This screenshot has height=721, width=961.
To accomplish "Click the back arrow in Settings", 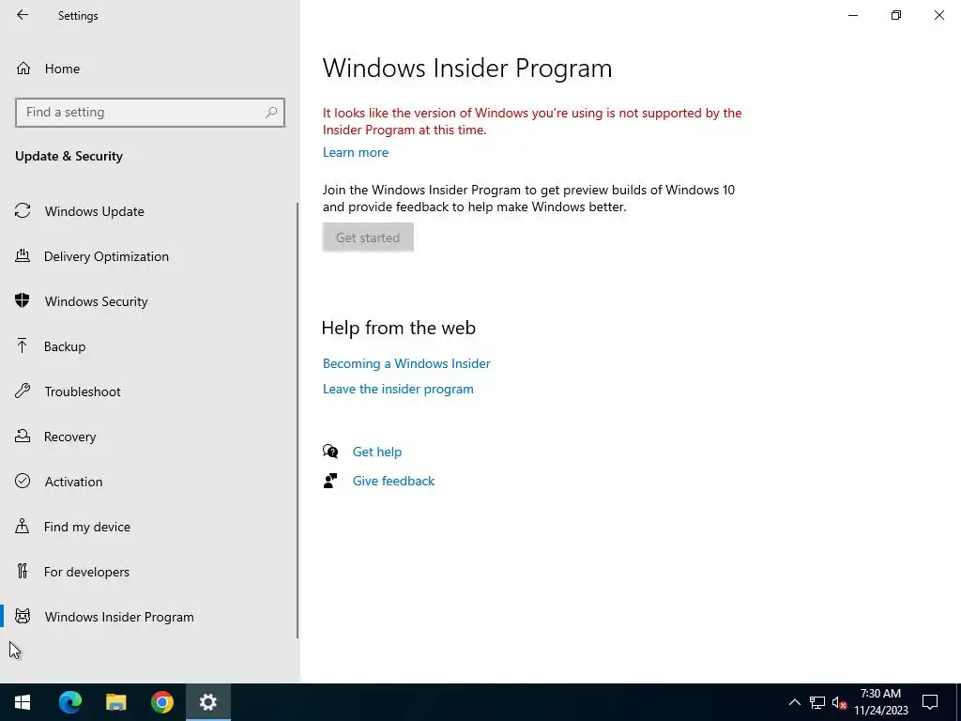I will (x=23, y=15).
